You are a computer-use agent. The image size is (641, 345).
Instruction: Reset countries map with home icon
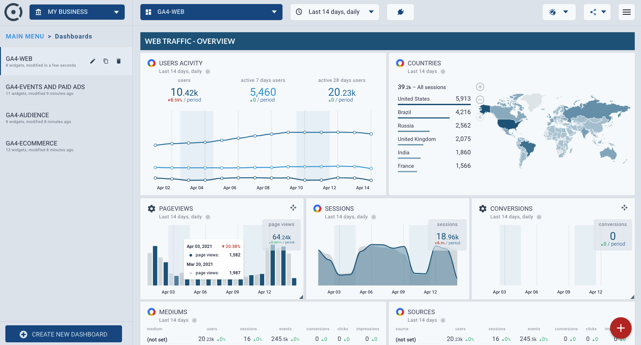click(480, 117)
